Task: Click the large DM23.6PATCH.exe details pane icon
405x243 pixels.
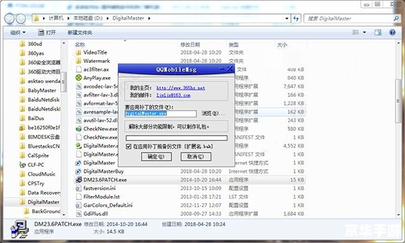Action: click(x=20, y=229)
